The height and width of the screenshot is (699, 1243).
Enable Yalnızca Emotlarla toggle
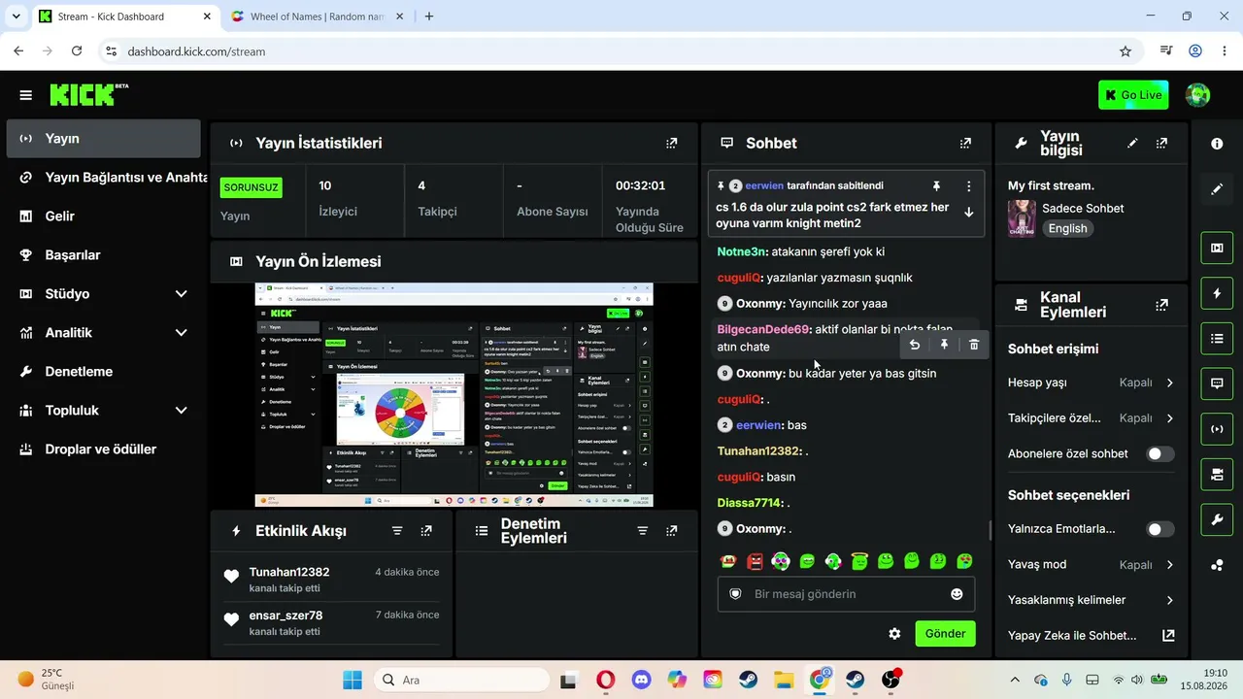(1159, 529)
